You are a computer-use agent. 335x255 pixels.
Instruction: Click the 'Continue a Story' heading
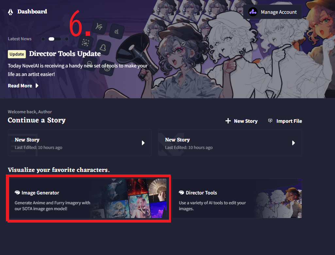click(37, 120)
